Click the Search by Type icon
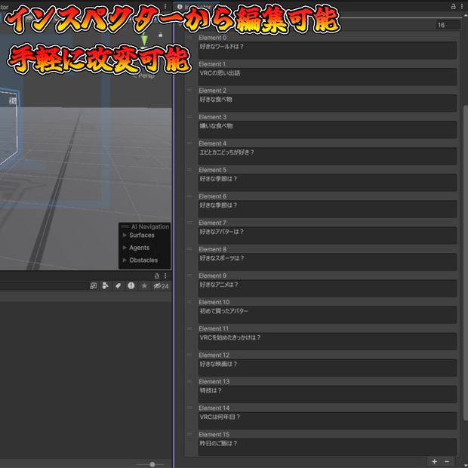The width and height of the screenshot is (468, 468). pyautogui.click(x=105, y=286)
